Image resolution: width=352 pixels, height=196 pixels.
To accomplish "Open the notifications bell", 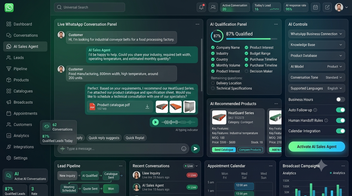I will click(x=201, y=7).
